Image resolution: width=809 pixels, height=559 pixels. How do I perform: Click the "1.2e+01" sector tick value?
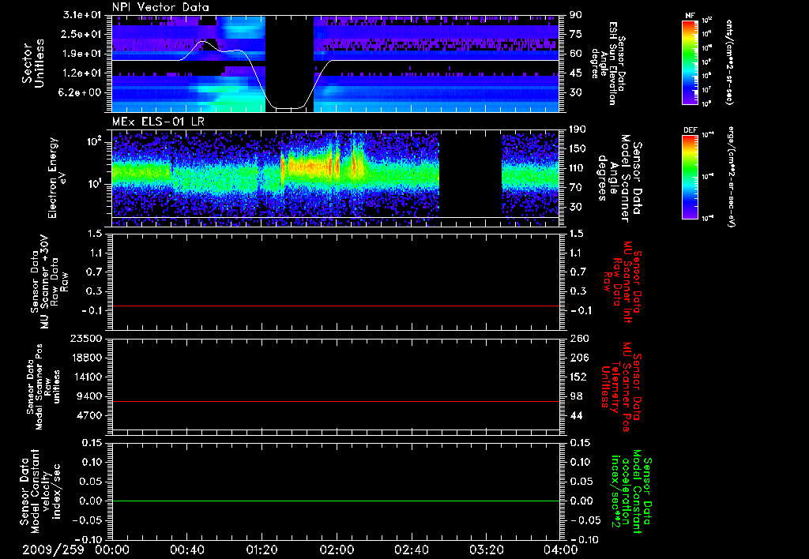(81, 73)
